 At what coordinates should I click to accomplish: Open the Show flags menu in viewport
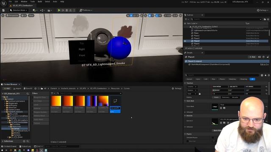31,16
